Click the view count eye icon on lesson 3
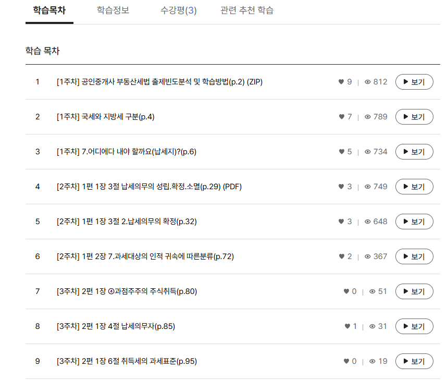The image size is (447, 392). click(x=367, y=151)
